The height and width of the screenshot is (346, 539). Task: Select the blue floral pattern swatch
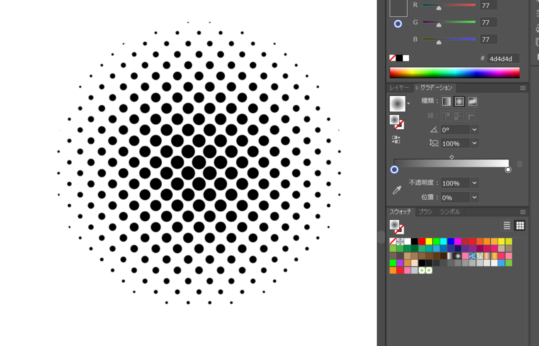pyautogui.click(x=473, y=256)
